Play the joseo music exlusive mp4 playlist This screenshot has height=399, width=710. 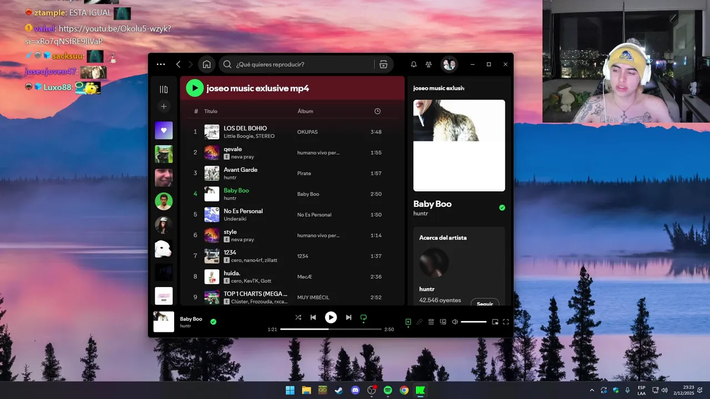click(x=195, y=88)
